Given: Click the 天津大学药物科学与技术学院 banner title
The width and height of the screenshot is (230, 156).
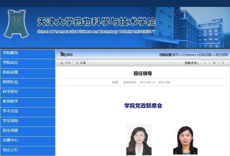Looking at the screenshot, I should [96, 22].
